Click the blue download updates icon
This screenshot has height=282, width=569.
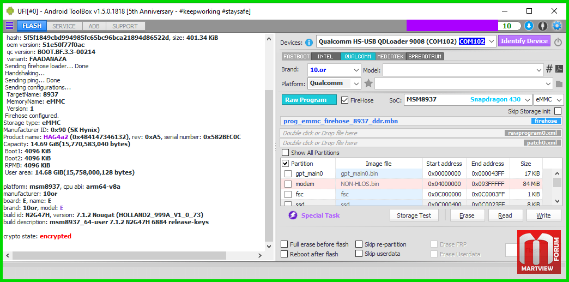point(529,26)
